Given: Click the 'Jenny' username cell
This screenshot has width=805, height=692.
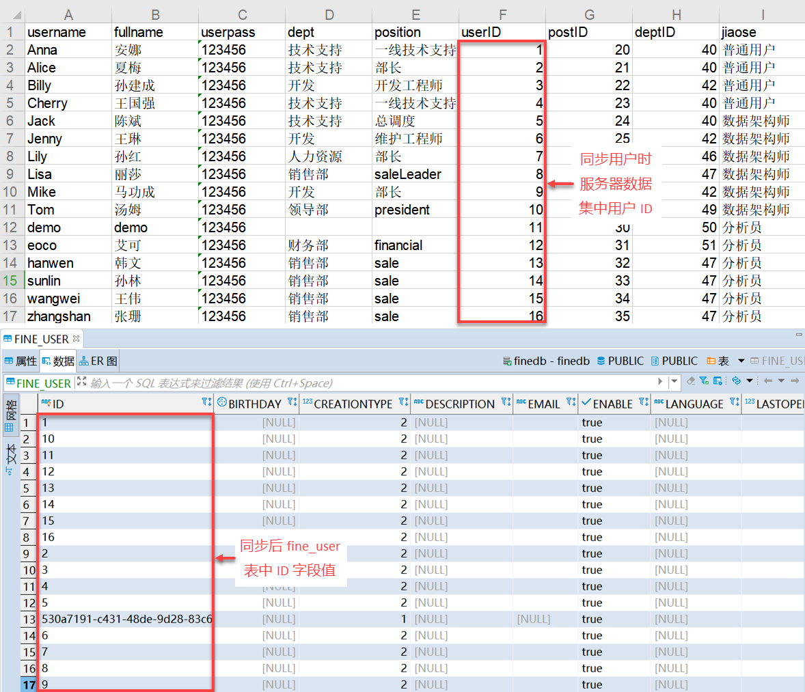Looking at the screenshot, I should pos(68,139).
